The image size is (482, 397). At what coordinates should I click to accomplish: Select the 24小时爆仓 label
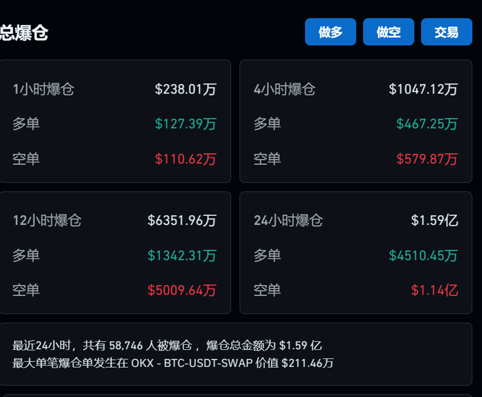(289, 221)
